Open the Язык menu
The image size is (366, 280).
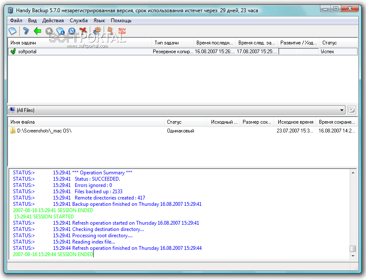pyautogui.click(x=99, y=21)
